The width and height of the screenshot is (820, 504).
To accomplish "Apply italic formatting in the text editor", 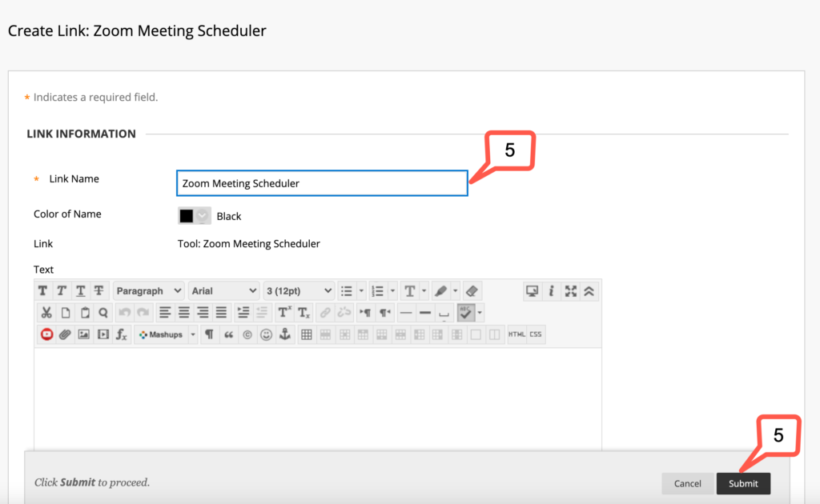I will coord(62,291).
